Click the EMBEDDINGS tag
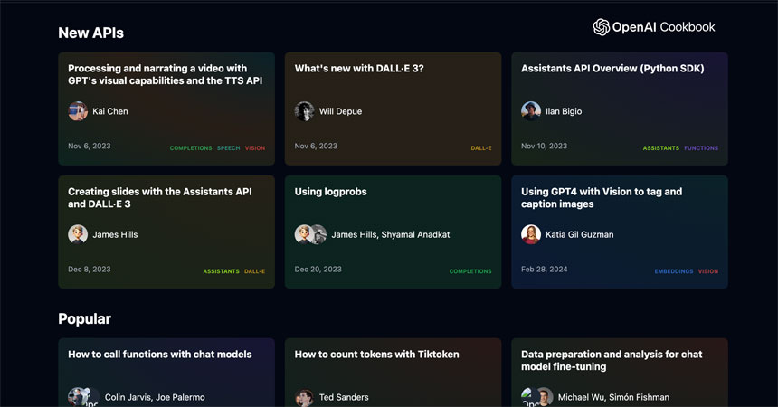 coord(674,271)
